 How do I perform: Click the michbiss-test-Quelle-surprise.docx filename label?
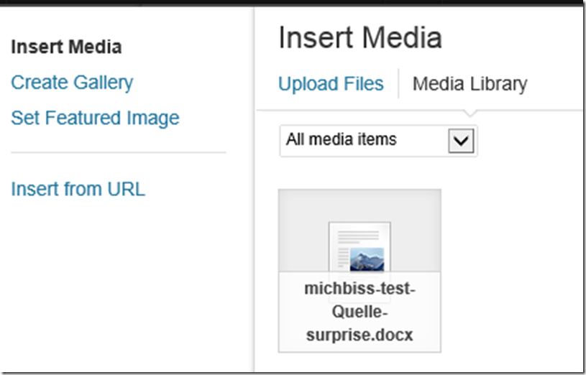point(360,313)
